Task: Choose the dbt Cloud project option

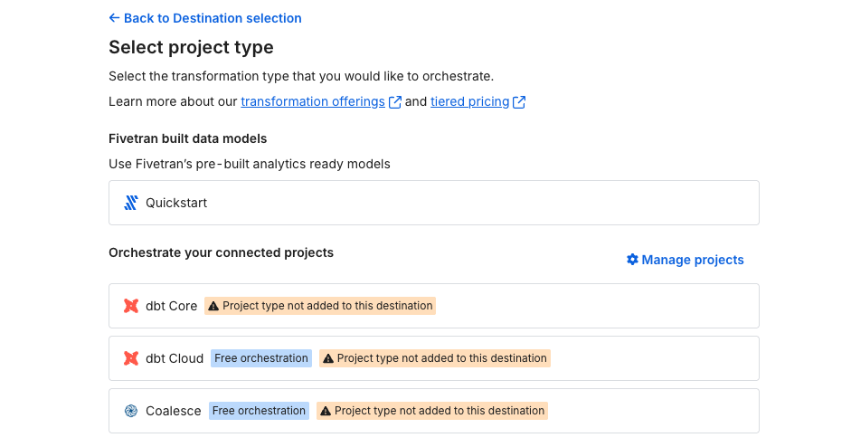Action: pos(175,358)
